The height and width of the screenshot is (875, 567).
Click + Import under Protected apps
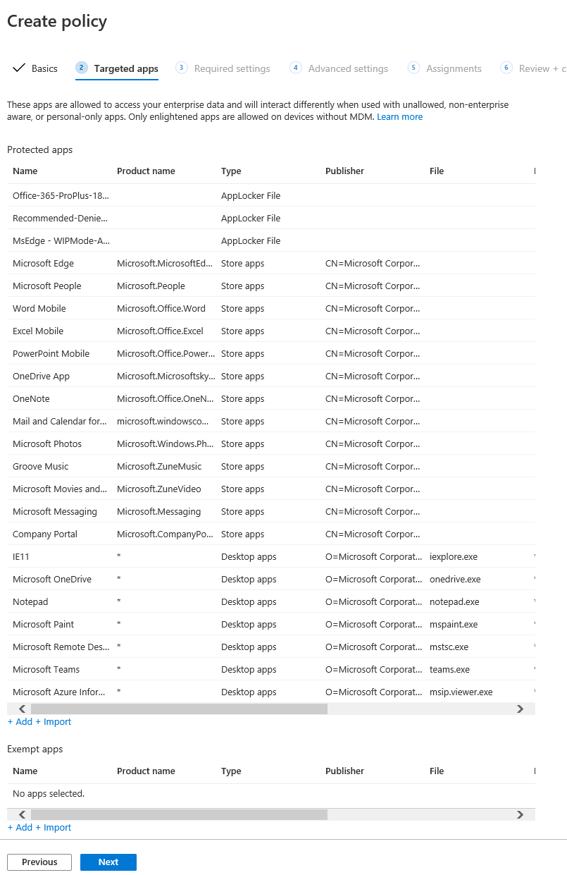(54, 721)
